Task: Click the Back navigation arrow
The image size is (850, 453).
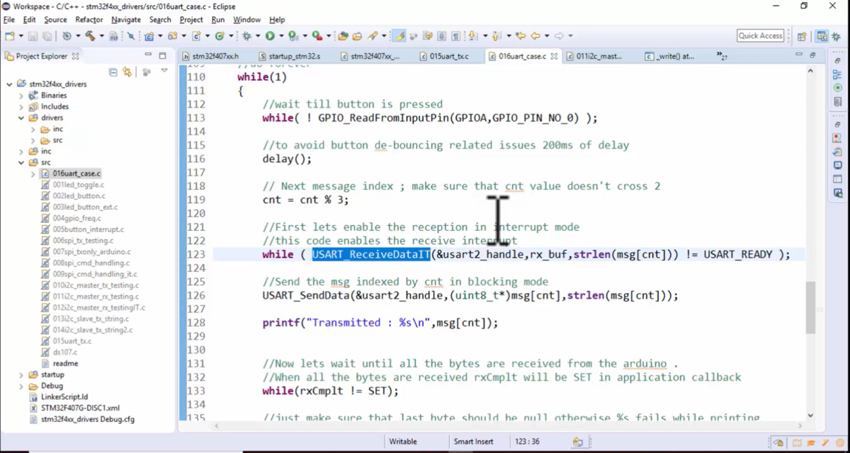Action: coord(535,36)
